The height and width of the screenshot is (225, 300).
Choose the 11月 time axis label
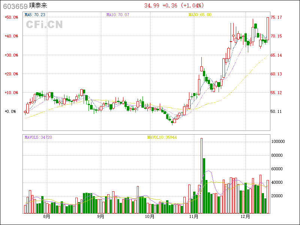pyautogui.click(x=194, y=217)
